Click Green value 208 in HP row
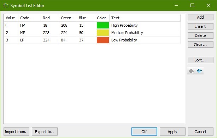 68,25
